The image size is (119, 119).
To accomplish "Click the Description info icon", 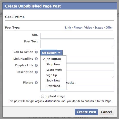I will (36, 72).
